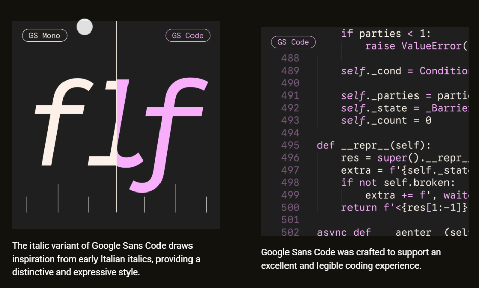Click the 'def __repr__(self):' code line
Viewport: 479px width, 288px height.
374,145
